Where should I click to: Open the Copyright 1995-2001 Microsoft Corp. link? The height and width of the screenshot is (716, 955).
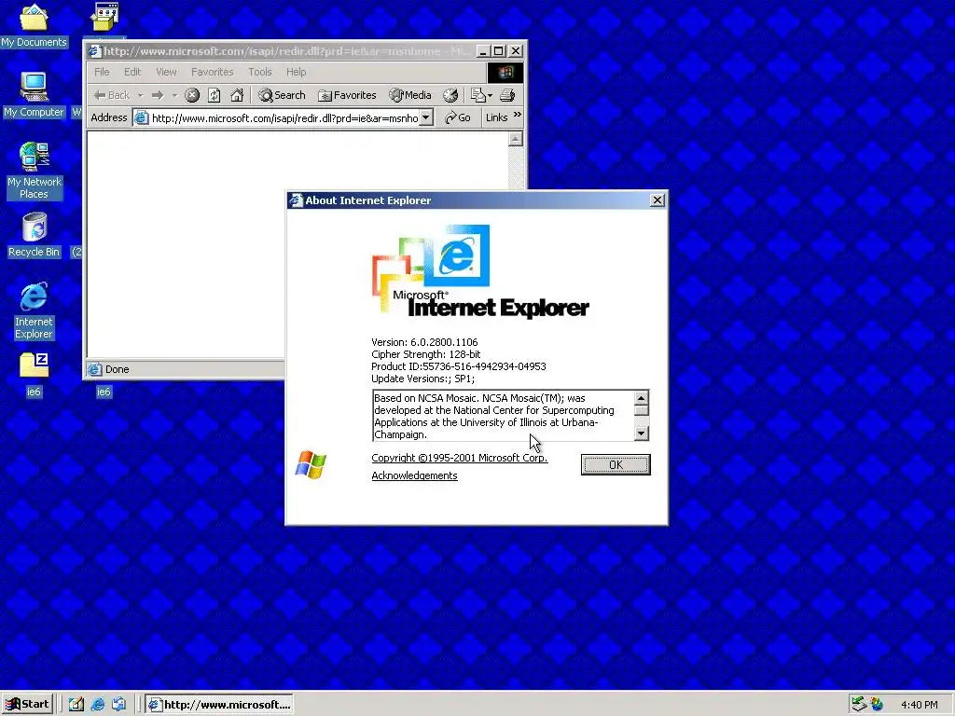[x=459, y=458]
